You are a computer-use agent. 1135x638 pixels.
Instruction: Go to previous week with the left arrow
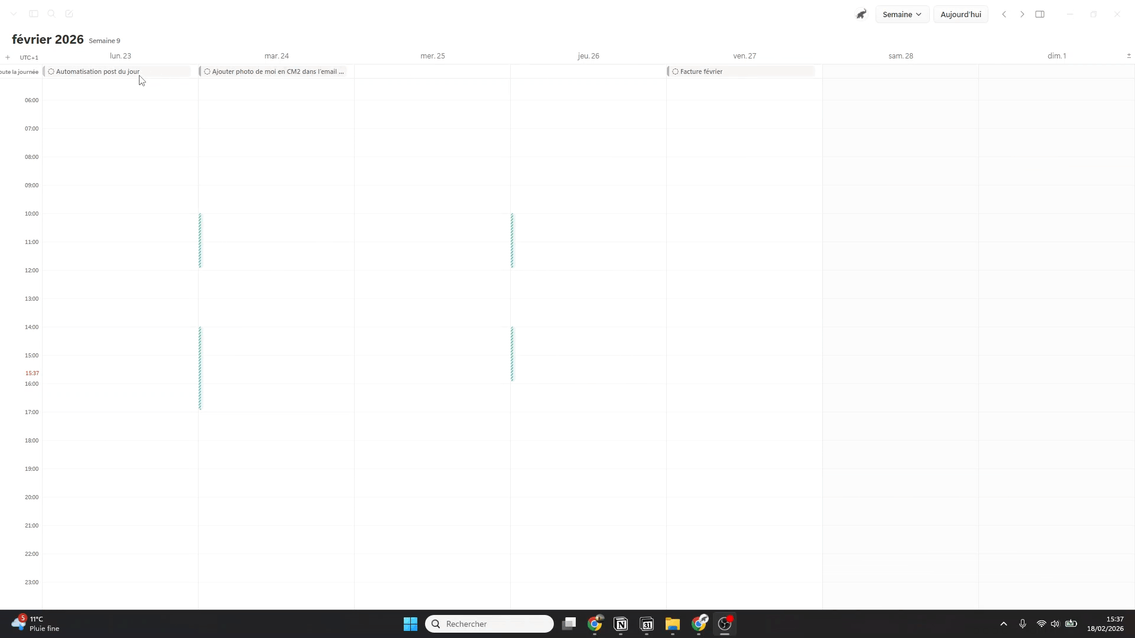1005,14
